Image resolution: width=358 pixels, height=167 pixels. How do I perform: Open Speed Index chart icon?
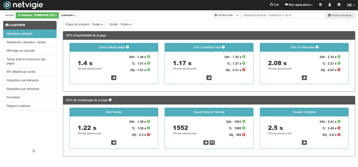pos(206,142)
